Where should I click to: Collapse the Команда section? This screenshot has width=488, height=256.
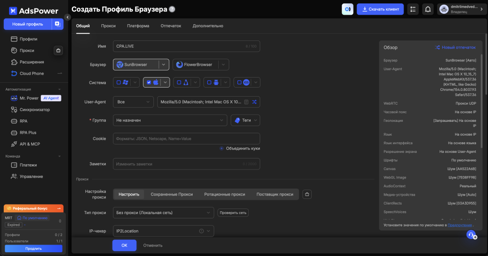[60, 156]
